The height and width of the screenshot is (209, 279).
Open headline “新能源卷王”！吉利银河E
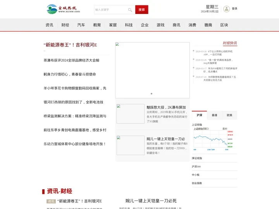pos(70,45)
